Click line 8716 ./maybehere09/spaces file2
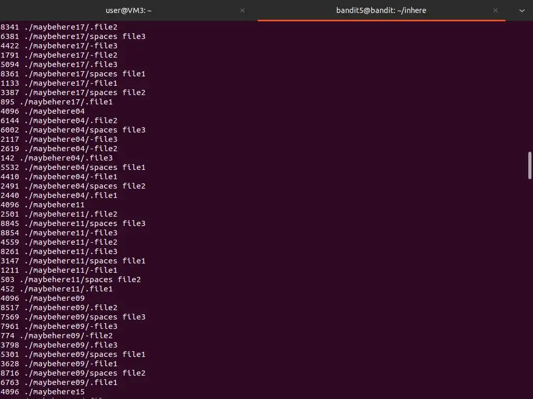 [x=73, y=373]
